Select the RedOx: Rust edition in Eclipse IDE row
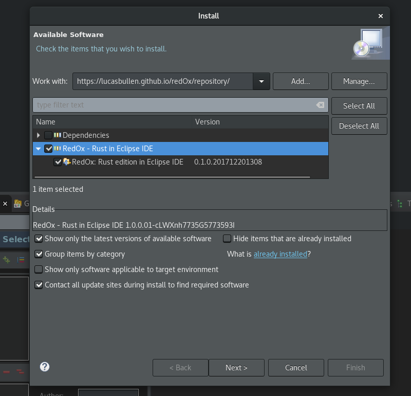Image resolution: width=411 pixels, height=396 pixels. [x=181, y=162]
